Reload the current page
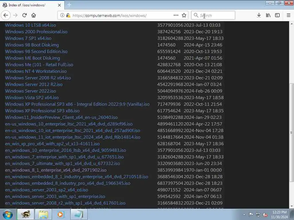The width and height of the screenshot is (294, 220). tap(25, 15)
